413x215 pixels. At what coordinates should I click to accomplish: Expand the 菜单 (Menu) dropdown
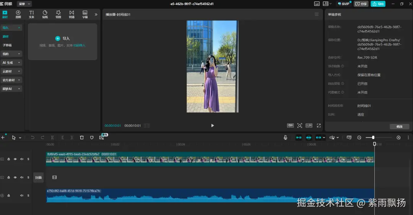[24, 4]
